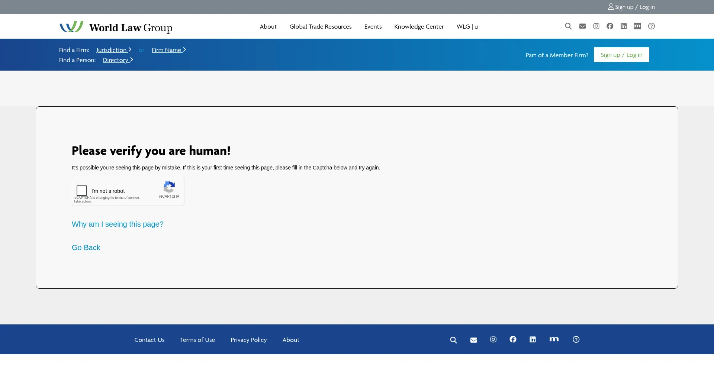Click Why am I seeing this page?
This screenshot has height=369, width=714.
[118, 224]
